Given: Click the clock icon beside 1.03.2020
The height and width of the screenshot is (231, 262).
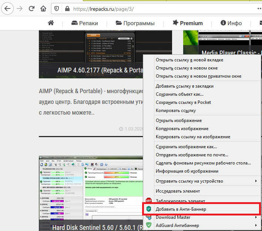Looking at the screenshot, I should pyautogui.click(x=121, y=129).
